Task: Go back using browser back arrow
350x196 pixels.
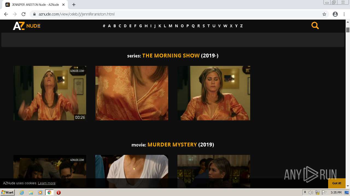Action: click(x=6, y=14)
